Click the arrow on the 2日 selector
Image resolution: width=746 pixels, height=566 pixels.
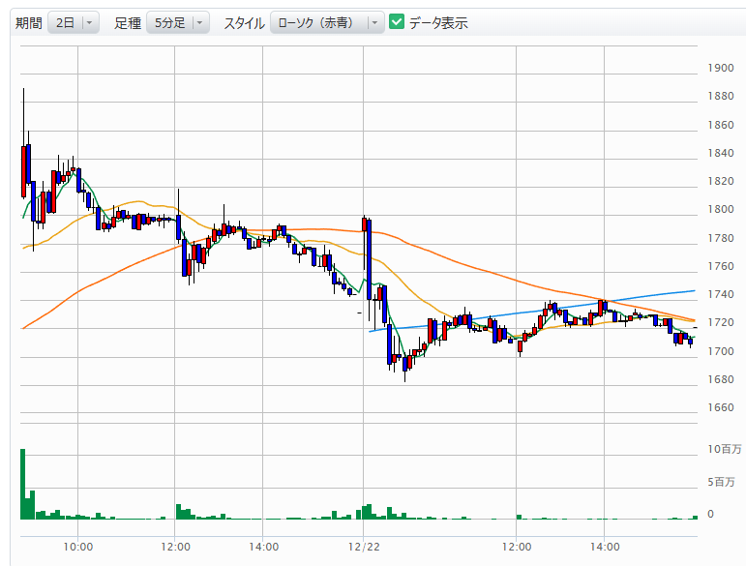click(x=90, y=22)
